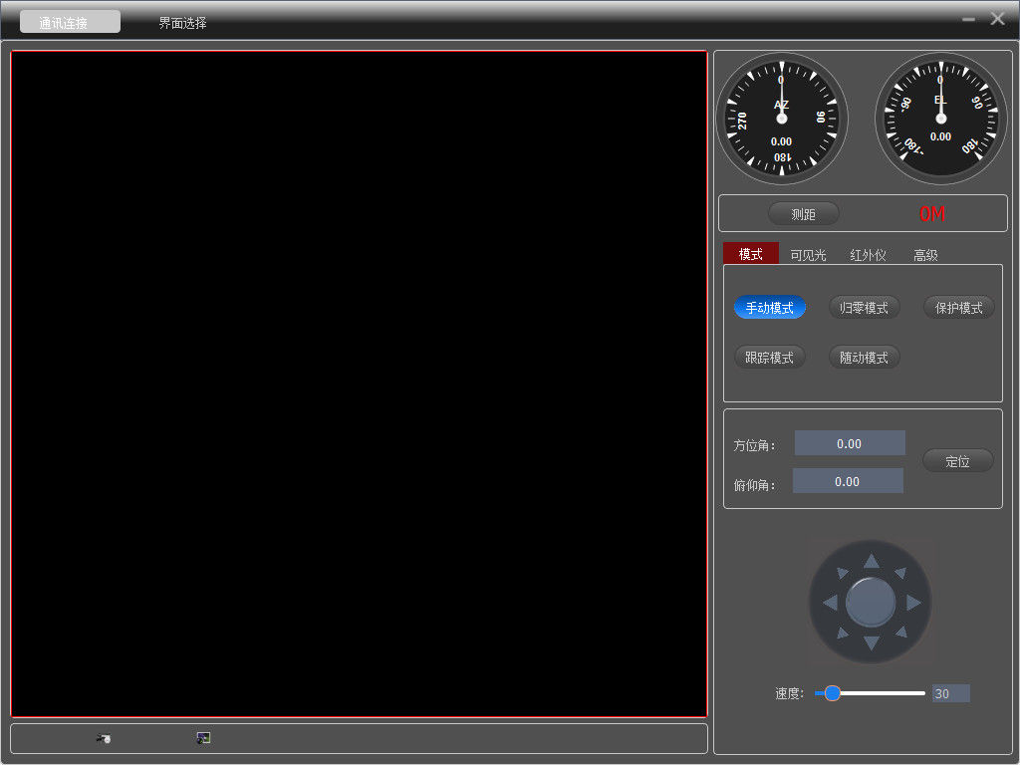This screenshot has width=1020, height=765.
Task: Enable 跟踪模式 tracking mode
Action: (770, 358)
